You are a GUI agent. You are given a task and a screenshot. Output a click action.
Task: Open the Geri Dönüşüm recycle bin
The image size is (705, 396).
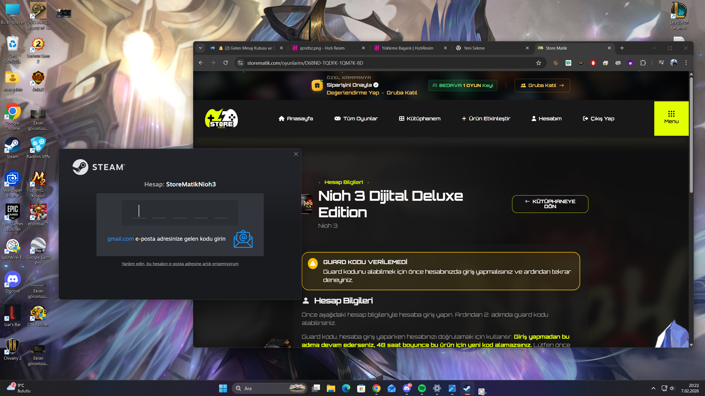12,50
